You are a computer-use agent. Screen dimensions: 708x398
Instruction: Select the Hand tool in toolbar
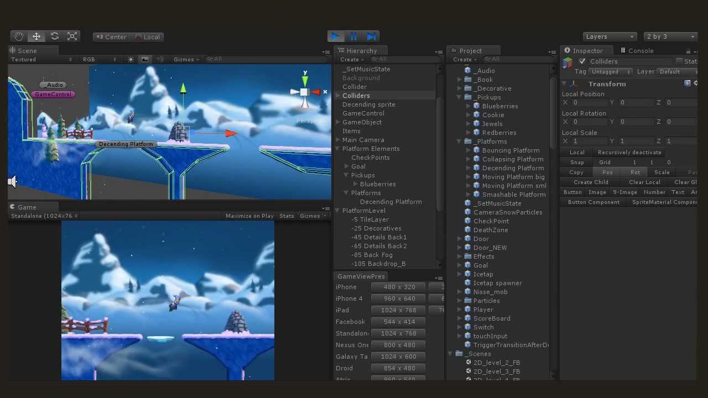click(19, 36)
